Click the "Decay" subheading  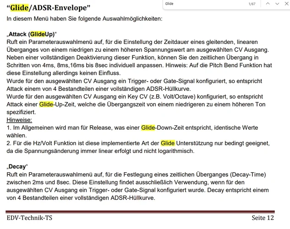tap(17, 167)
